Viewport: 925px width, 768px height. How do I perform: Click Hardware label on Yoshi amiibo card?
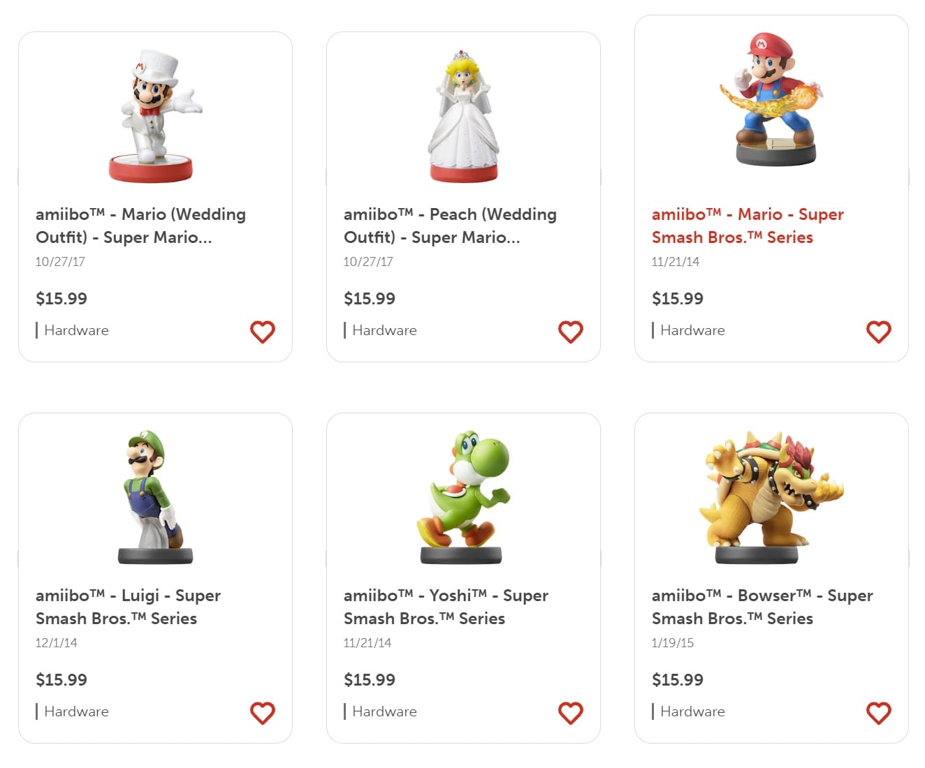[x=384, y=711]
